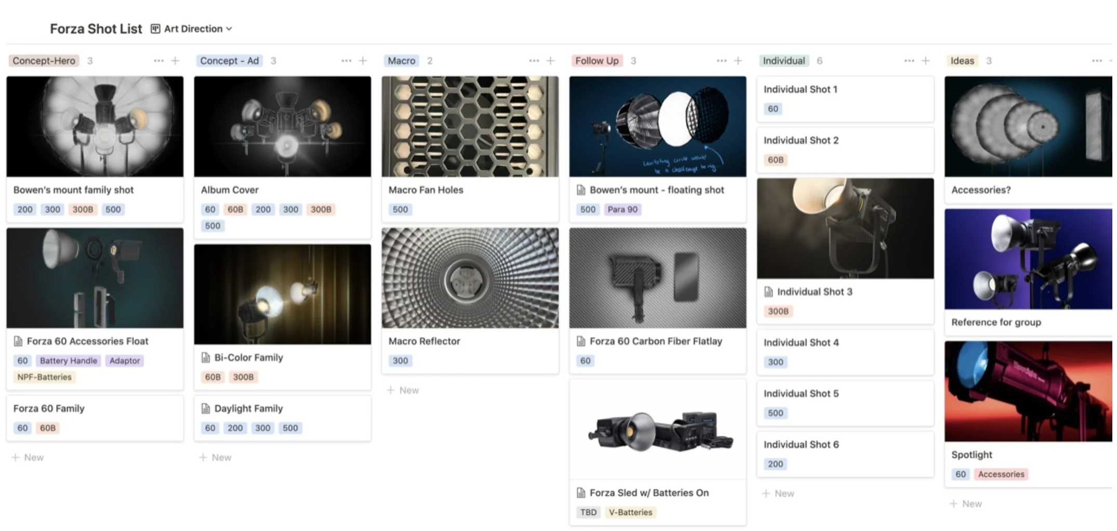1117x531 pixels.
Task: Add a card via Macro header plus icon
Action: (x=550, y=61)
